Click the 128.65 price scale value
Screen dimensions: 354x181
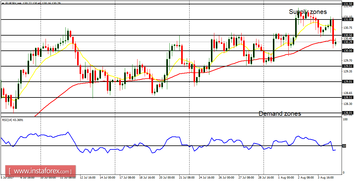coord(347,93)
